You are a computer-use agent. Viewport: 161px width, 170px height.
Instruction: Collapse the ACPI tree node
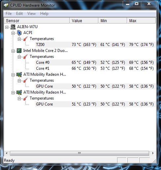(13, 33)
